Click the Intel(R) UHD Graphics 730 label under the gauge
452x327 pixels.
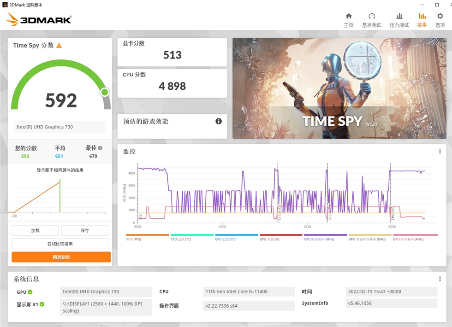click(x=59, y=127)
